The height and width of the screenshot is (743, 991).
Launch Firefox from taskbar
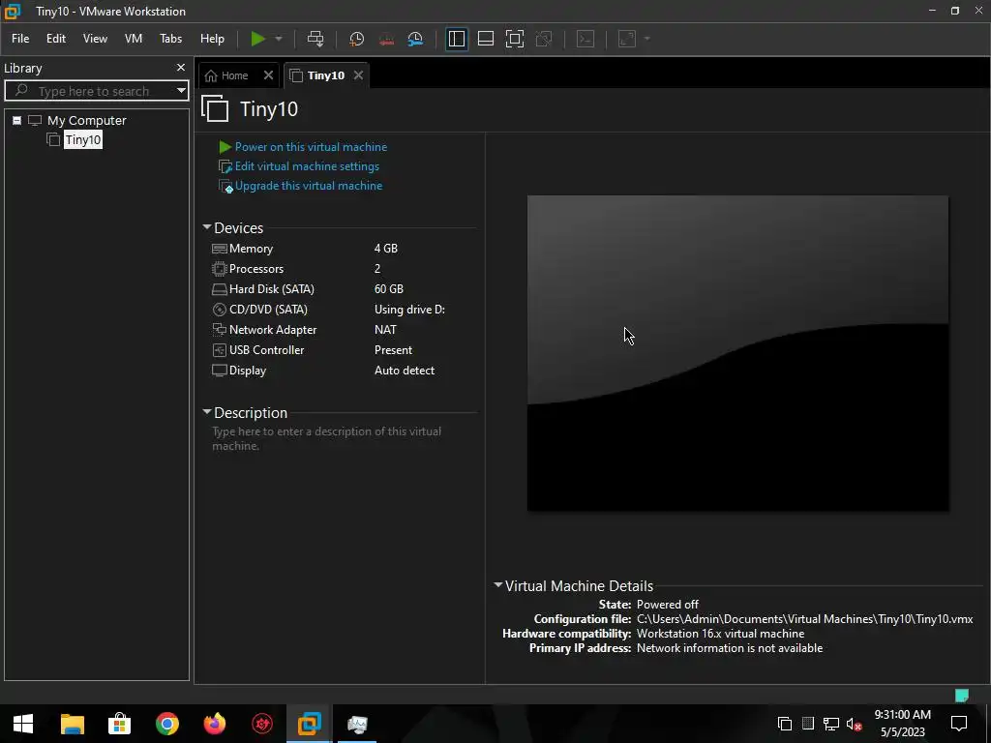tap(214, 724)
